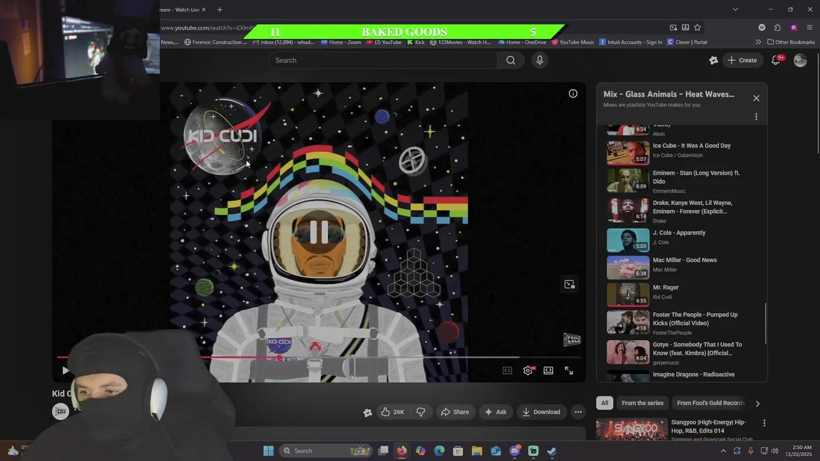Select the From Fool's Gold Records chip

[710, 403]
